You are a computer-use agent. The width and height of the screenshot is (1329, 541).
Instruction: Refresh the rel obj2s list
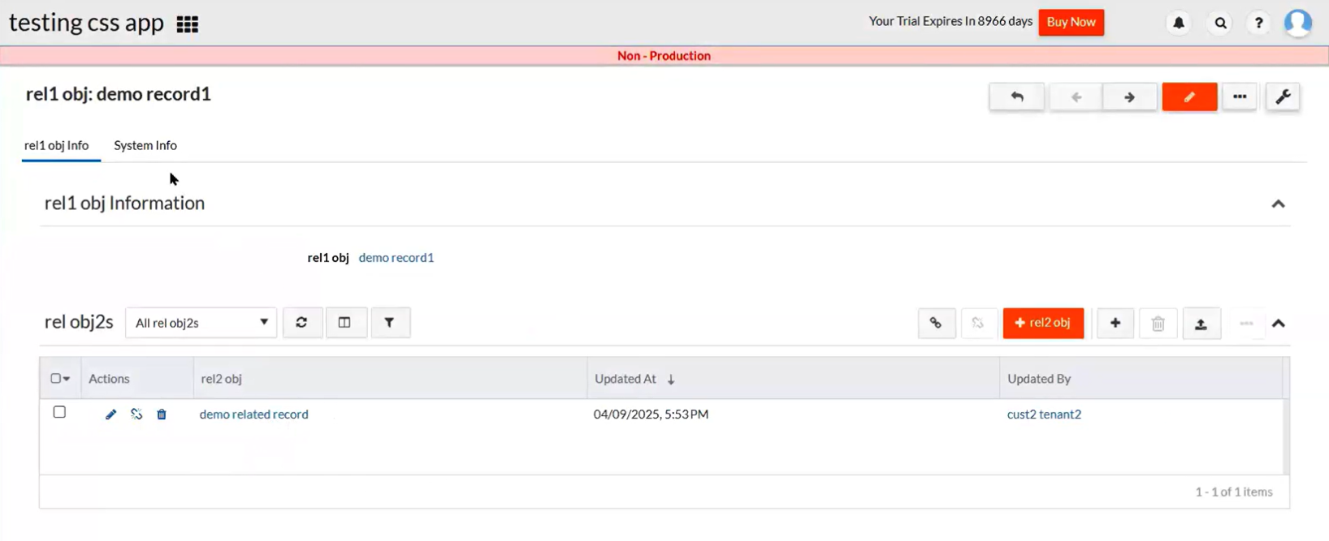[x=301, y=323]
